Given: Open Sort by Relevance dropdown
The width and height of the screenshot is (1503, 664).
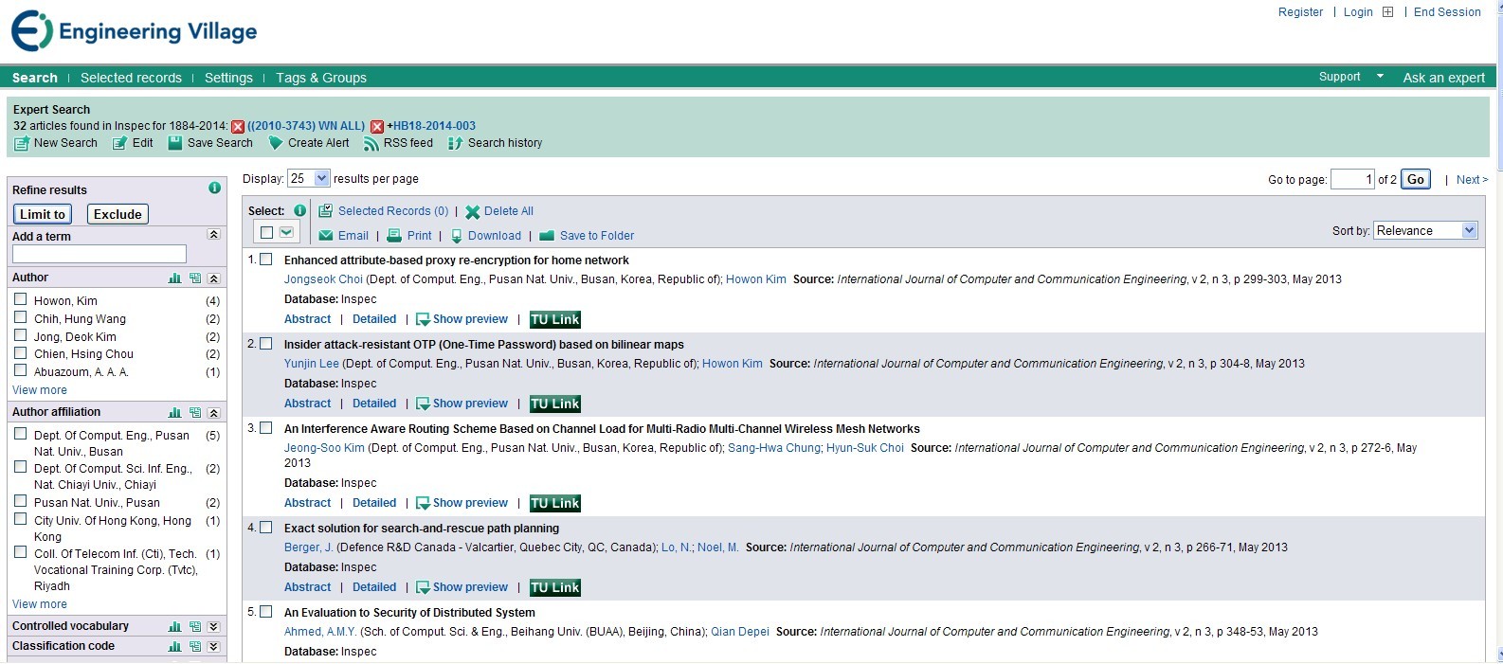Looking at the screenshot, I should tap(1424, 230).
